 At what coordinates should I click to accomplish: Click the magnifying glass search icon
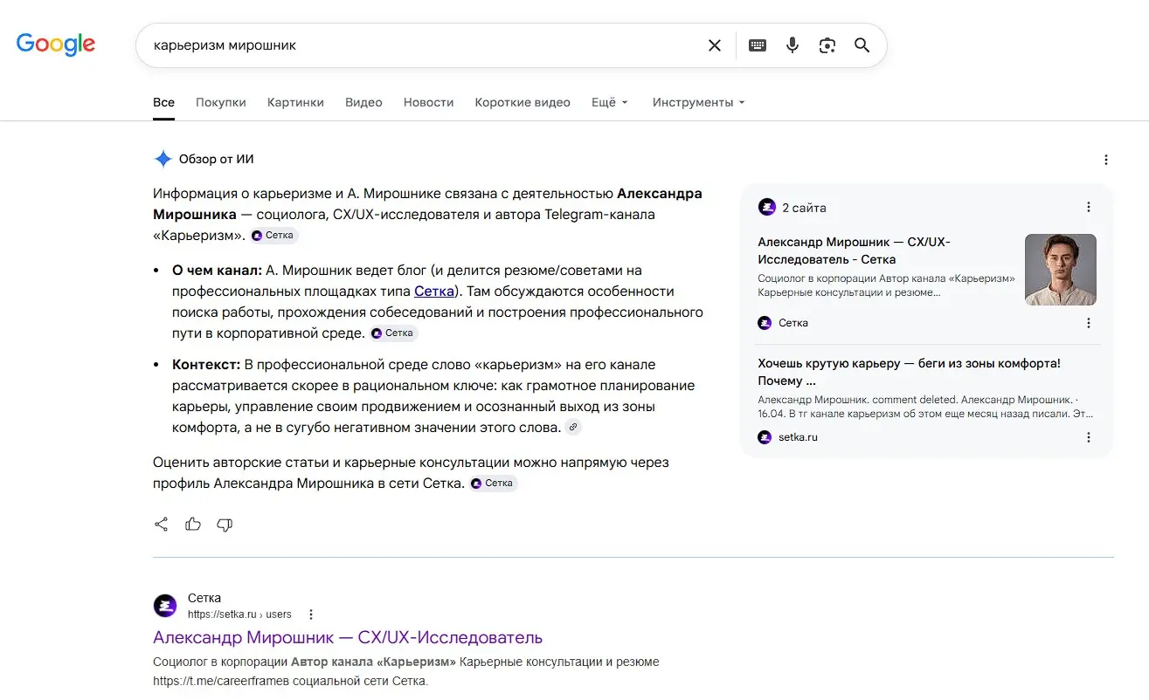(862, 45)
